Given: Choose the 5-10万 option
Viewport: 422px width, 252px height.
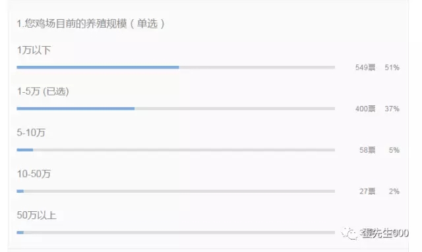Looking at the screenshot, I should tap(31, 132).
